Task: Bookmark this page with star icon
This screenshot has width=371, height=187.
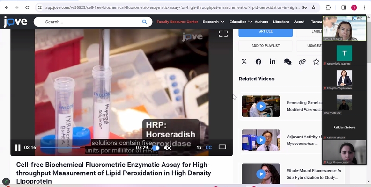Action: (314, 7)
